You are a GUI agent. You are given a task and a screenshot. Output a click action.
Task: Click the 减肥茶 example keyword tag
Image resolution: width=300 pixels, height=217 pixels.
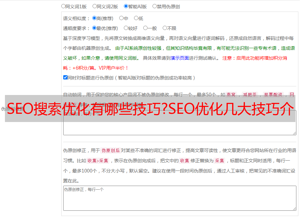point(250,95)
